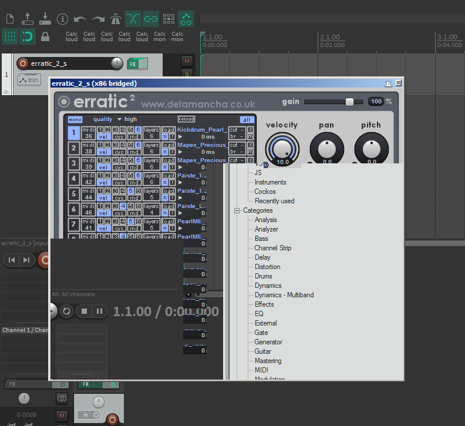Click the reload button in erratic
465x426 pixels.
pos(186,119)
